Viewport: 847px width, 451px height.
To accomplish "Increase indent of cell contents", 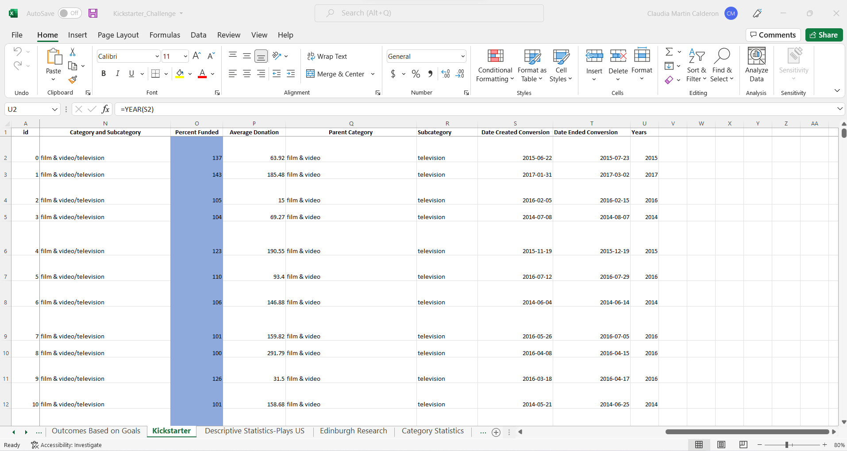I will coord(291,74).
